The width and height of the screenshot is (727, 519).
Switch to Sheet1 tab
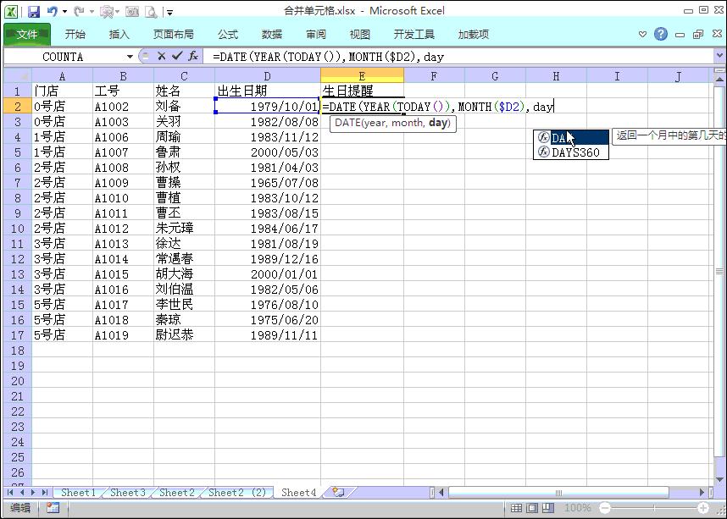point(78,493)
